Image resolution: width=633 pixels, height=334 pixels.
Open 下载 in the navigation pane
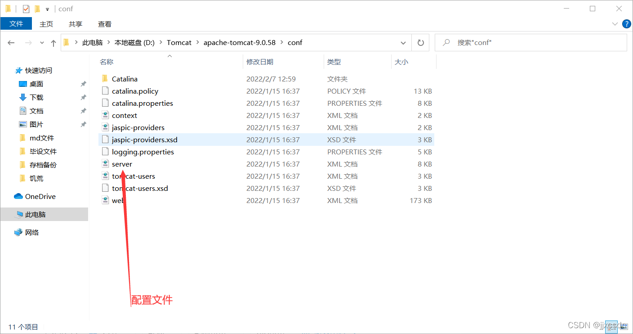point(36,97)
